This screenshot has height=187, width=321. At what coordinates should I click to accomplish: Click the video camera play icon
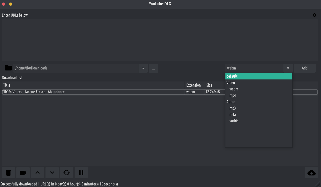(x=23, y=173)
